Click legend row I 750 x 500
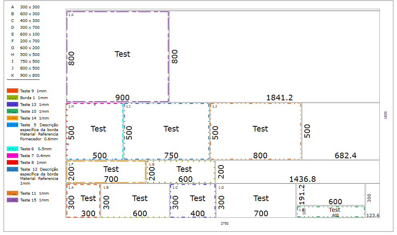The height and width of the screenshot is (235, 397). 25,62
